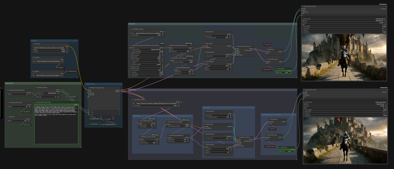Screen dimensions: 394x169
Task: Collapse the Input(FPS) node dot
Action: [8, 117]
